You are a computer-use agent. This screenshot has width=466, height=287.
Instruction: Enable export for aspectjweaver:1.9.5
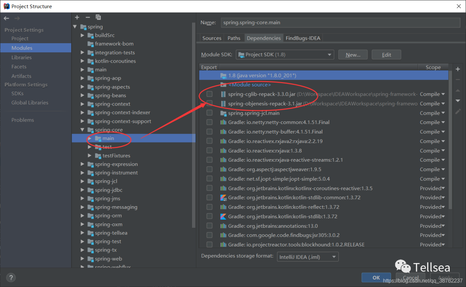click(x=210, y=169)
